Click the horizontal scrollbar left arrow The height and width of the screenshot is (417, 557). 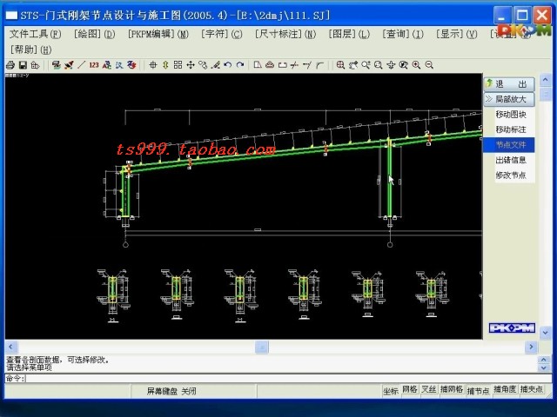(x=10, y=347)
